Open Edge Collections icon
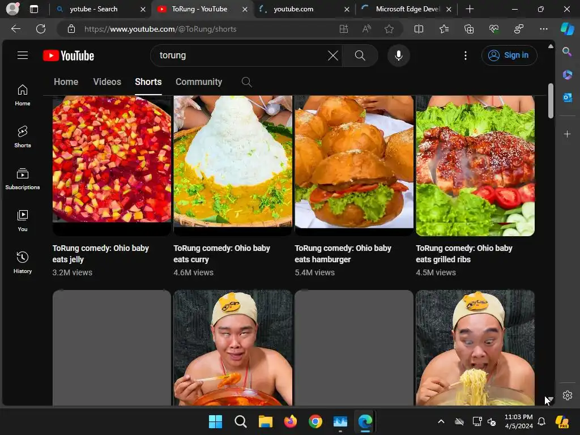The image size is (580, 435). (468, 29)
